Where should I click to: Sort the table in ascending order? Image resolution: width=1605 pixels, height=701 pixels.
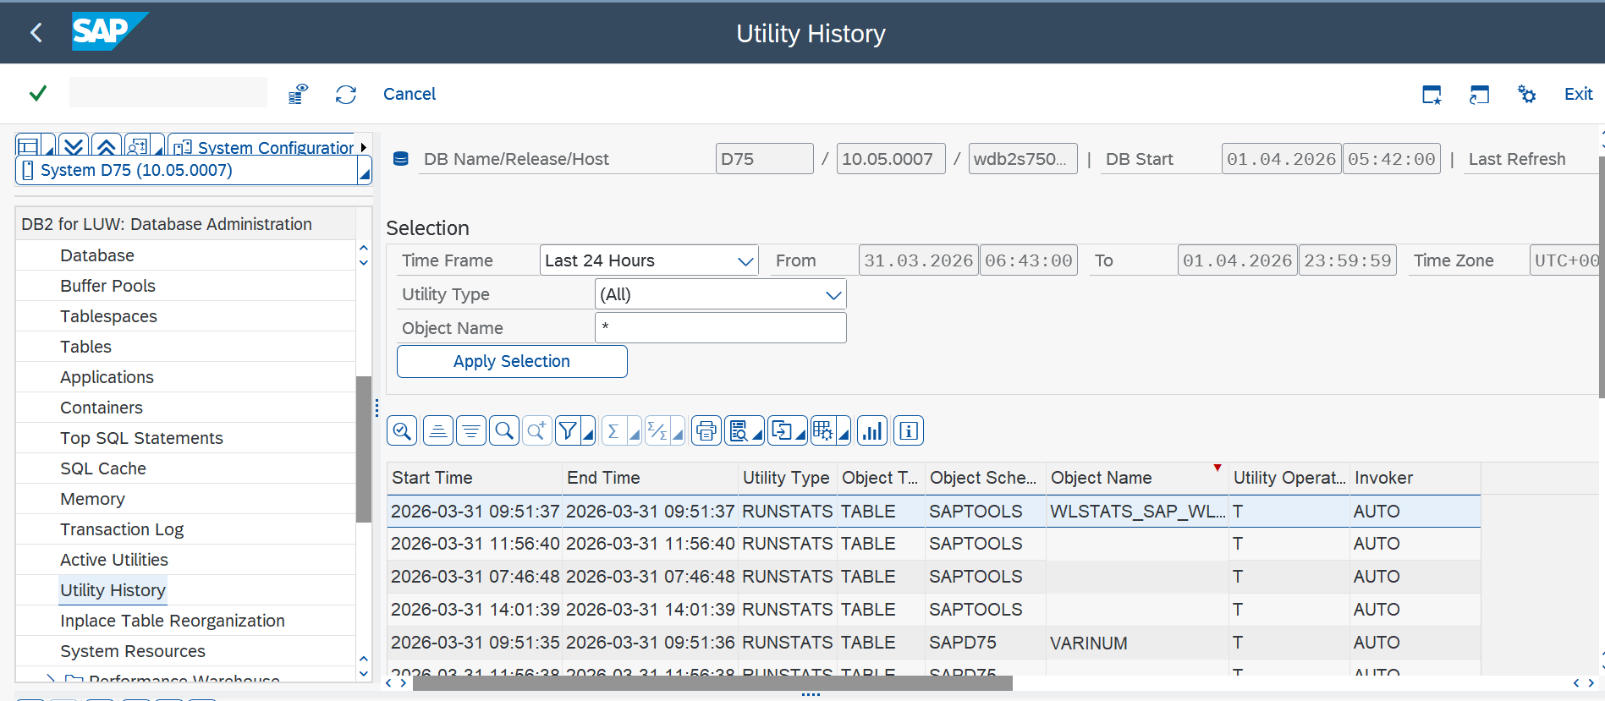(x=437, y=431)
